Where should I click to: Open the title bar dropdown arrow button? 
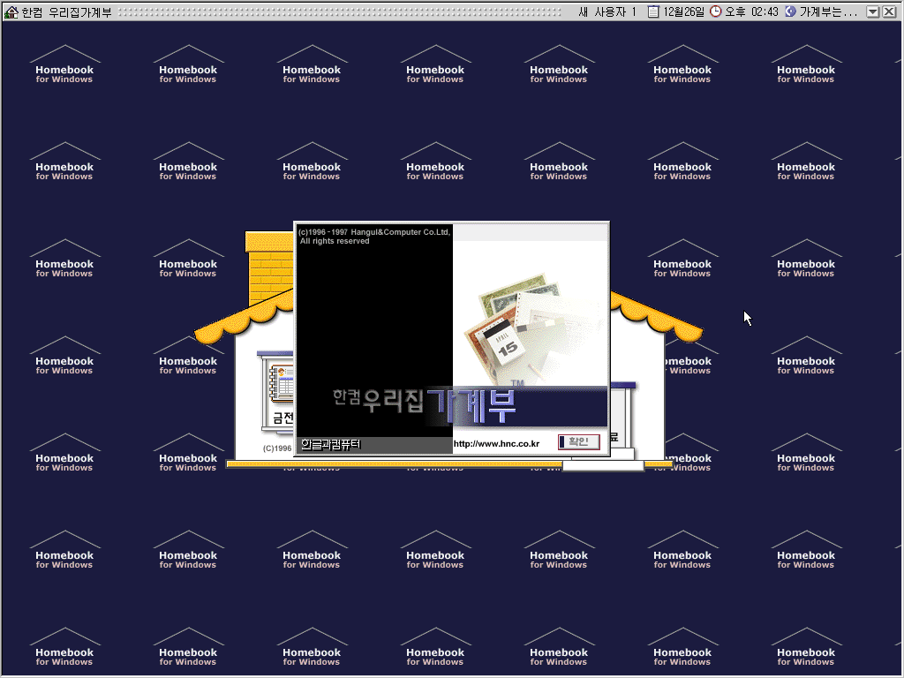coord(873,11)
